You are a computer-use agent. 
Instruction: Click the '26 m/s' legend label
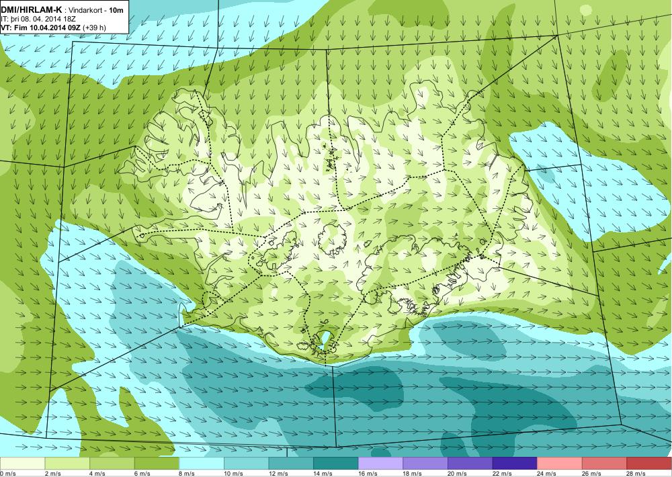(592, 474)
